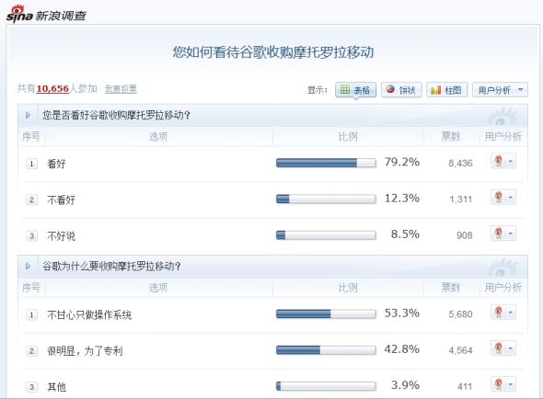Viewport: 543px width, 399px height.
Task: Open user analysis icon for 看好 row
Action: (x=499, y=161)
